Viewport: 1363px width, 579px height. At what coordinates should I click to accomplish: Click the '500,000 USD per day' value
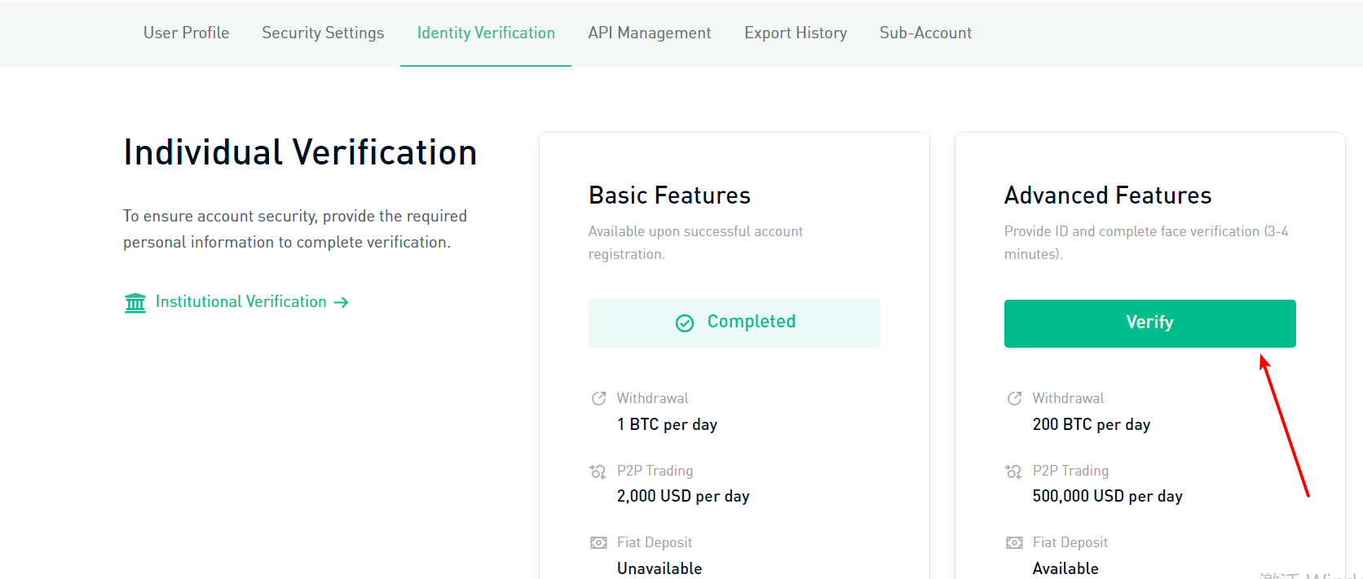(1108, 496)
